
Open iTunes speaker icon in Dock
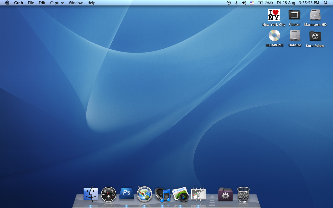(x=163, y=195)
